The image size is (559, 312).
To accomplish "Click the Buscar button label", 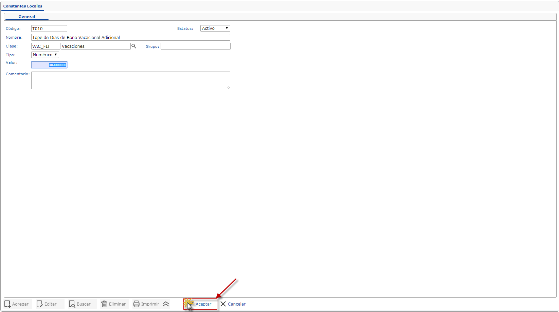I will pos(84,304).
